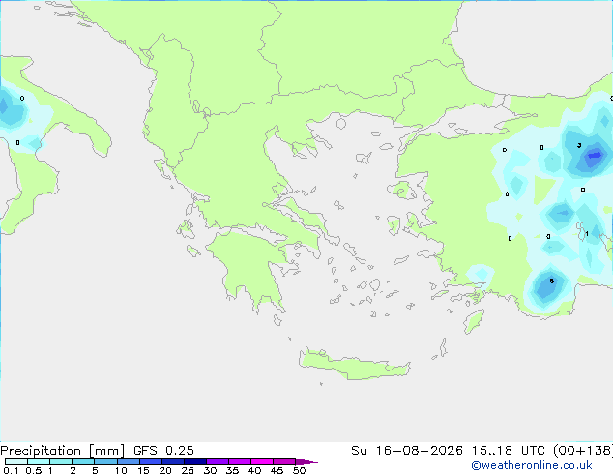Click the '0.1' legend tick label

pyautogui.click(x=11, y=470)
